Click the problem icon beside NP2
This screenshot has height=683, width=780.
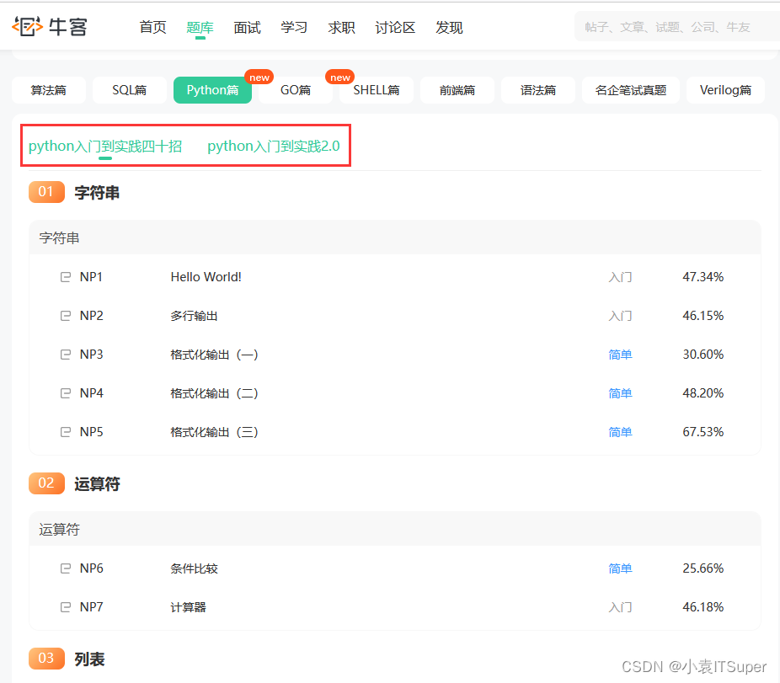pyautogui.click(x=65, y=316)
